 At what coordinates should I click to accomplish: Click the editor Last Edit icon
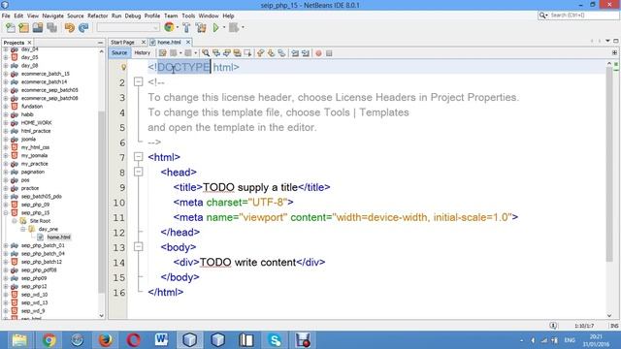point(163,53)
